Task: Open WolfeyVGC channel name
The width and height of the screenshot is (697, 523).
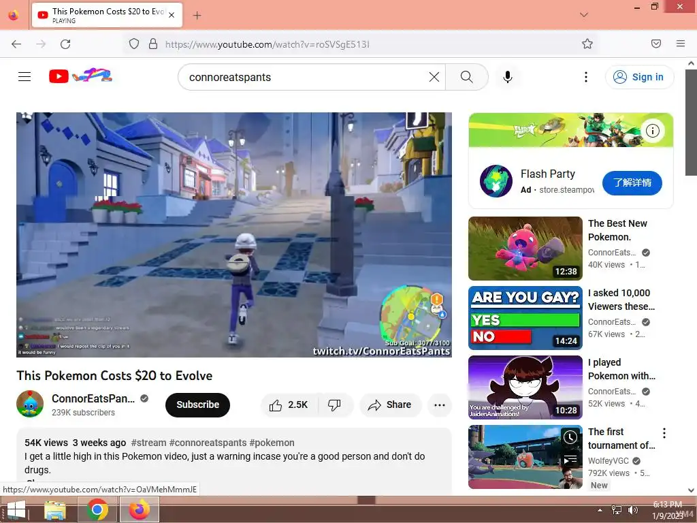Action: pyautogui.click(x=608, y=461)
